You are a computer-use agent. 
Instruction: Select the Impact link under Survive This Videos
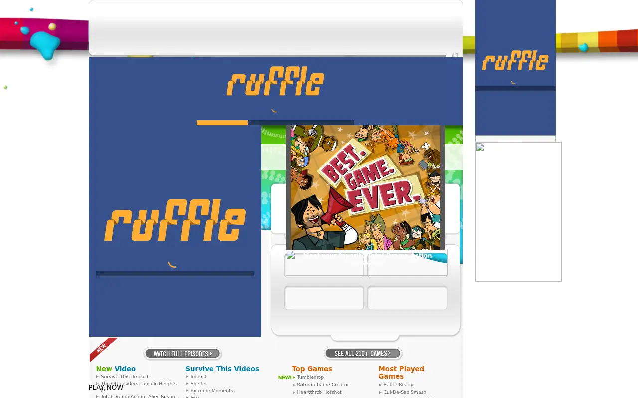[x=198, y=377]
